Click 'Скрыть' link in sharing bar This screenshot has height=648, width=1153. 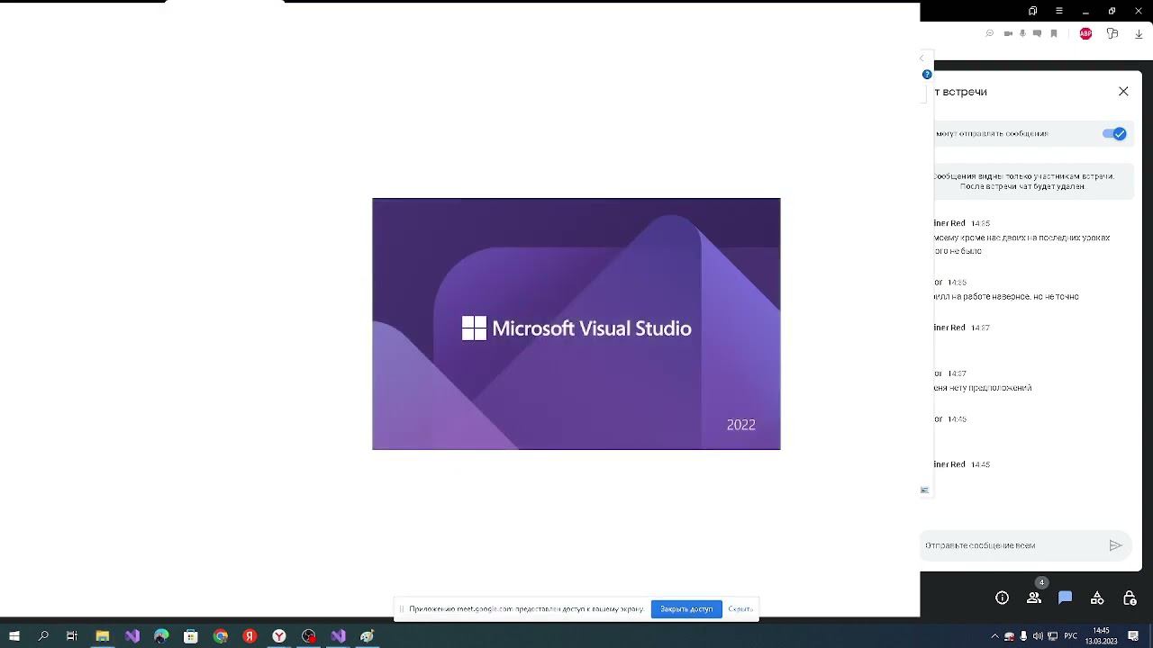(740, 609)
